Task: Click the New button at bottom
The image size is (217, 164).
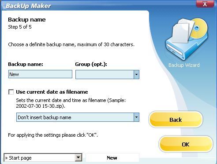Action: 112,158
